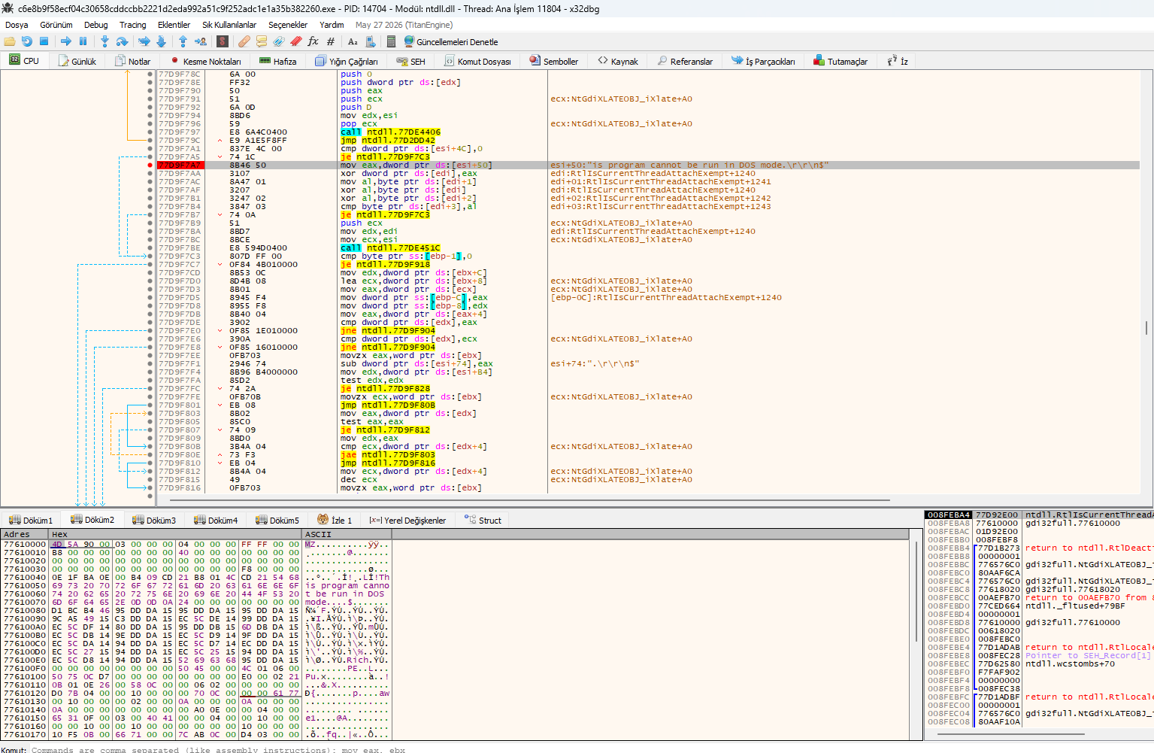The image size is (1154, 753).
Task: Select stack entry ntdll.wcstombs+70
Action: pyautogui.click(x=1071, y=663)
